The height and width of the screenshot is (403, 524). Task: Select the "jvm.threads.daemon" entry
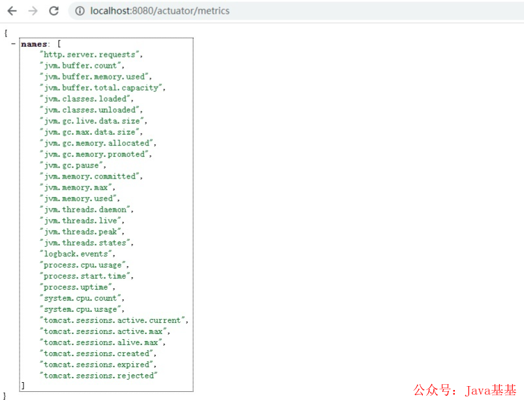point(85,210)
